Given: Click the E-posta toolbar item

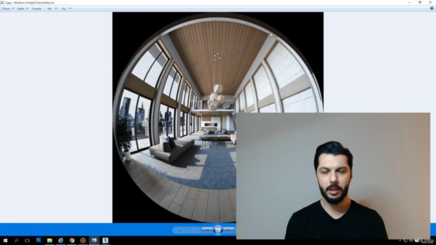Looking at the screenshot, I should click(36, 9).
